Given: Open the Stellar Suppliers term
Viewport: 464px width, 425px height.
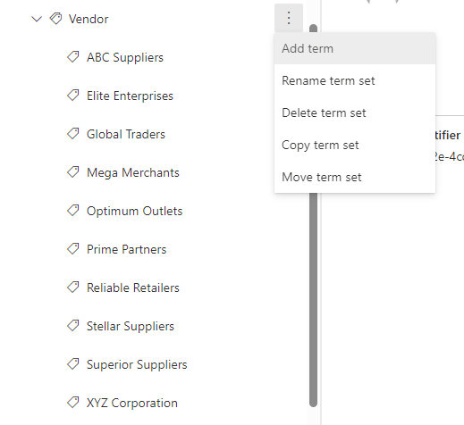Looking at the screenshot, I should pos(131,326).
